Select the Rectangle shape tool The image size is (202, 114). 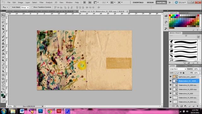click(3, 75)
